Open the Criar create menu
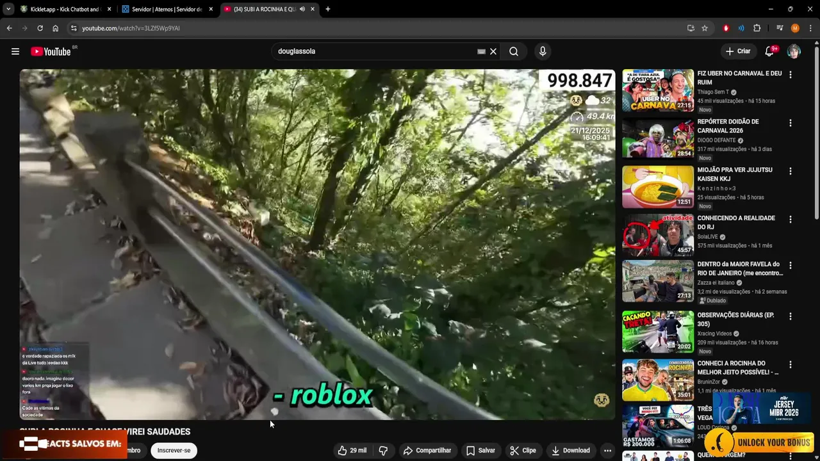The image size is (820, 461). (738, 51)
